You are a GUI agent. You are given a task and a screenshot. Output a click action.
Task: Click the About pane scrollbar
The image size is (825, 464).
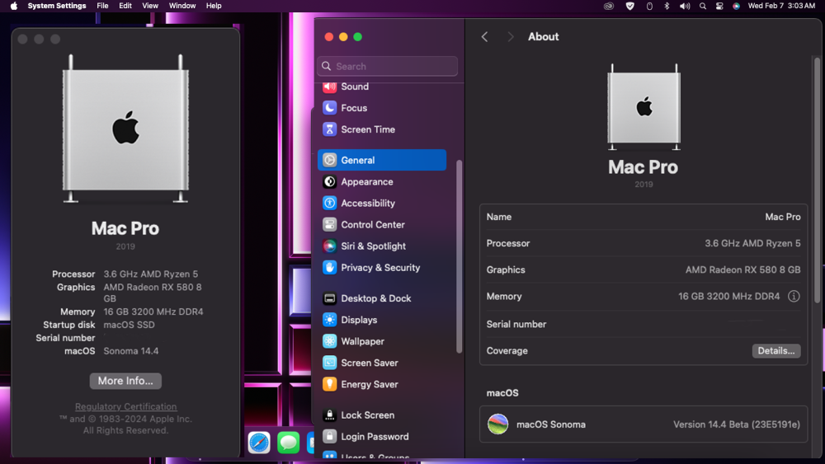817,180
